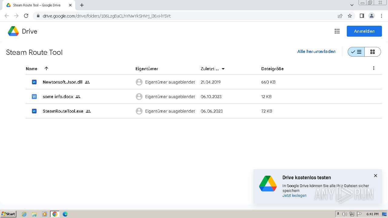Sort by Name using arrow icon

46,68
